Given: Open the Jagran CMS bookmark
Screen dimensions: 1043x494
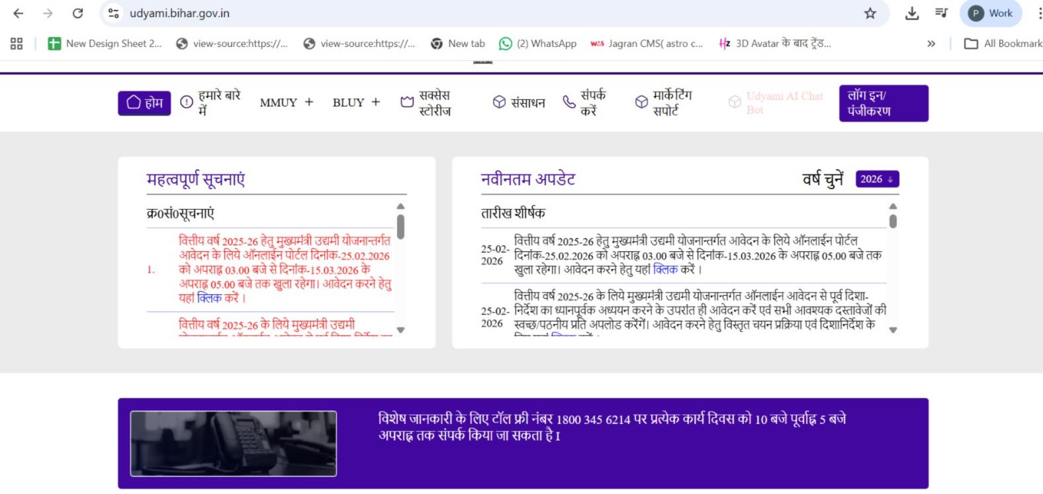Looking at the screenshot, I should tap(647, 44).
